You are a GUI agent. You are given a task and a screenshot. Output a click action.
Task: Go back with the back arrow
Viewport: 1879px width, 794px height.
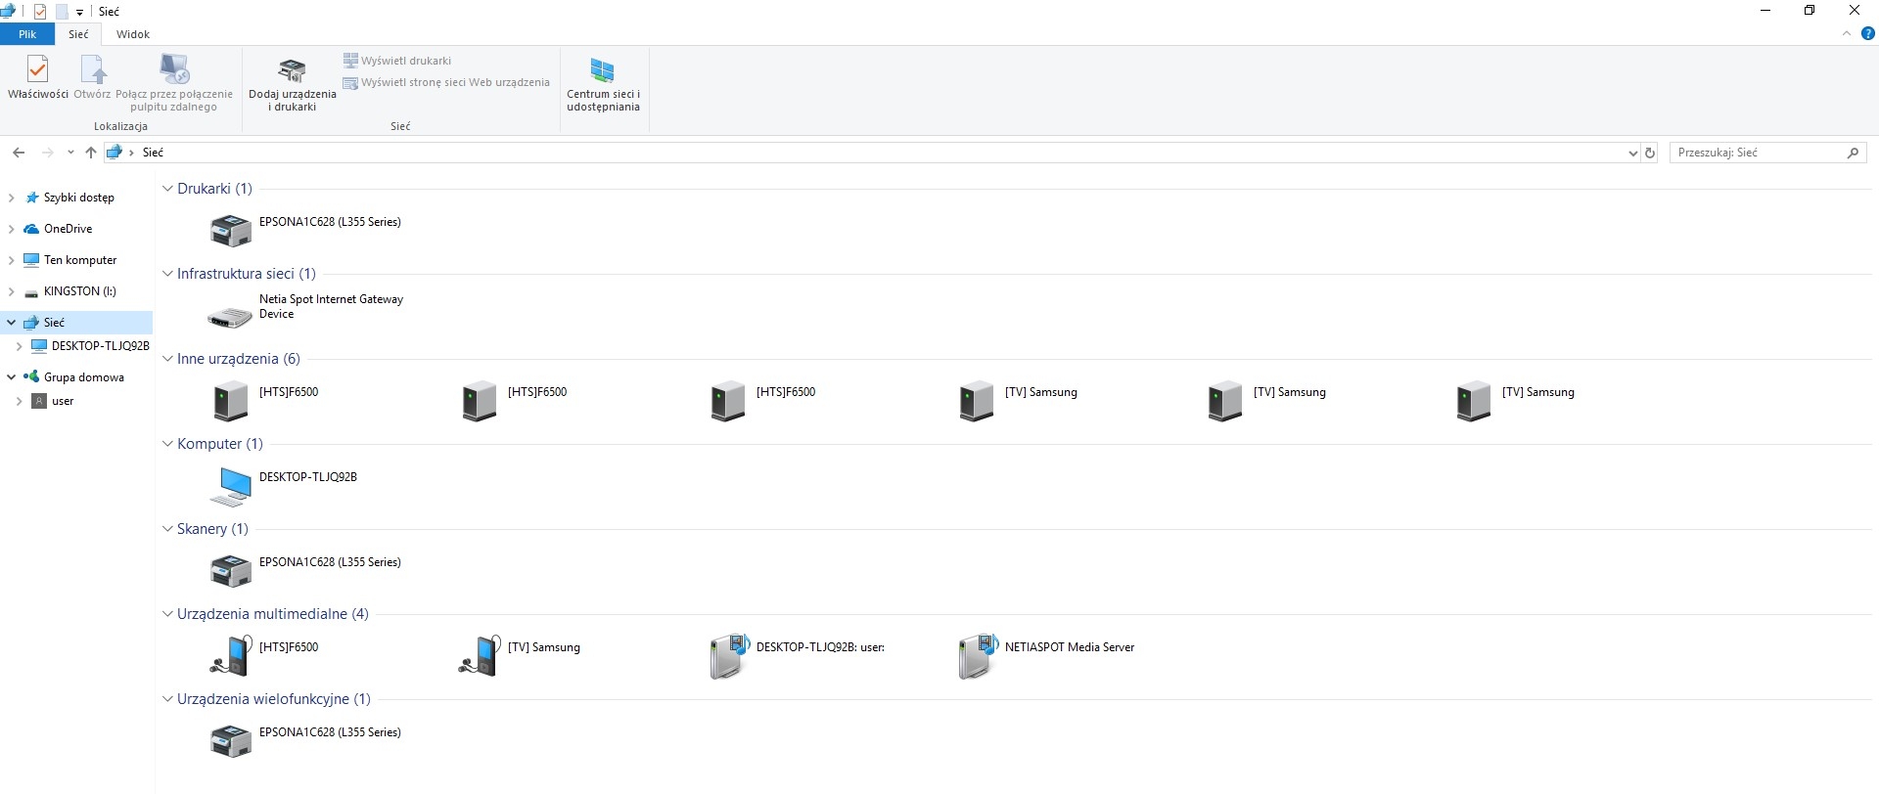(19, 153)
